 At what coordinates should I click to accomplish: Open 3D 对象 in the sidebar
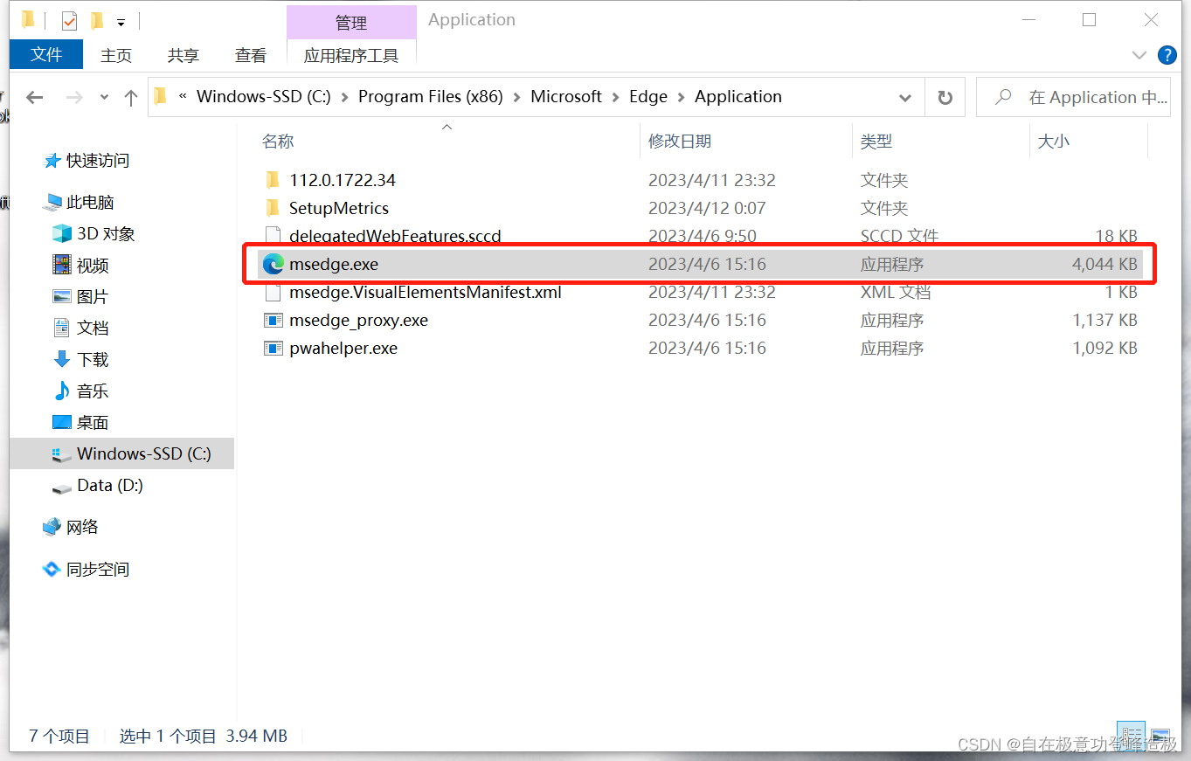(x=106, y=234)
